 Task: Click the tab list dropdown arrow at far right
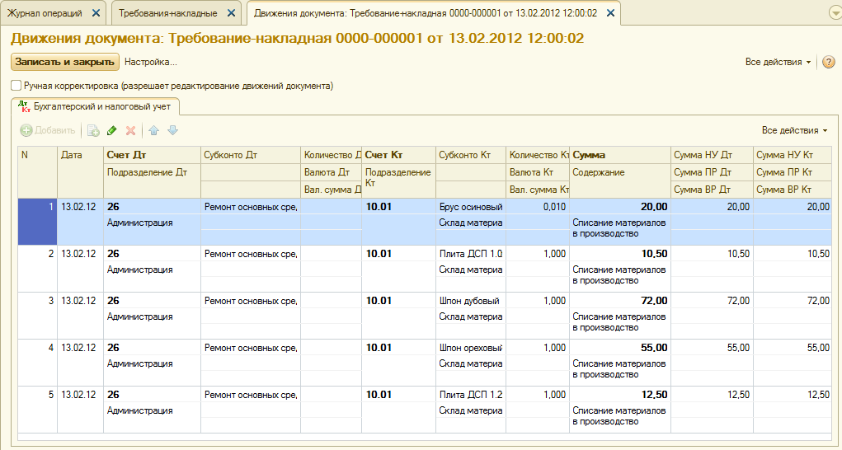(x=835, y=13)
